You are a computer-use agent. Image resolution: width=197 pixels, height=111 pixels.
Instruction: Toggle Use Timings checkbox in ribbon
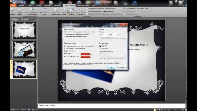coord(87,11)
